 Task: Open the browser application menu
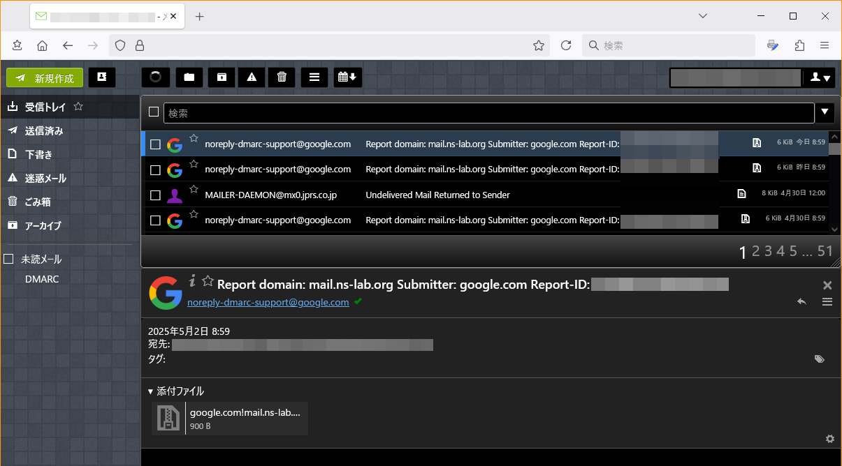click(x=825, y=45)
